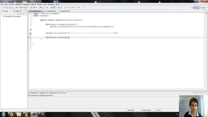Click the Collapse All icon in Package Explorer
This screenshot has width=208, height=117.
(x=18, y=14)
